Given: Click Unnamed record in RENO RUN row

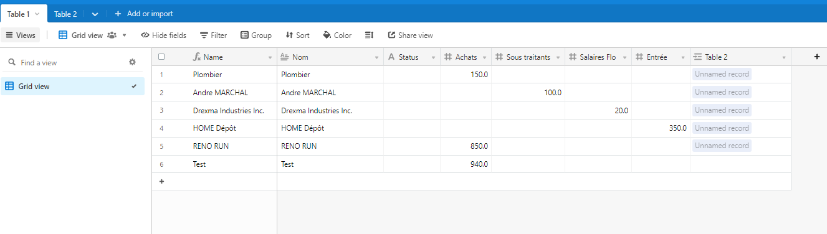Looking at the screenshot, I should click(722, 146).
